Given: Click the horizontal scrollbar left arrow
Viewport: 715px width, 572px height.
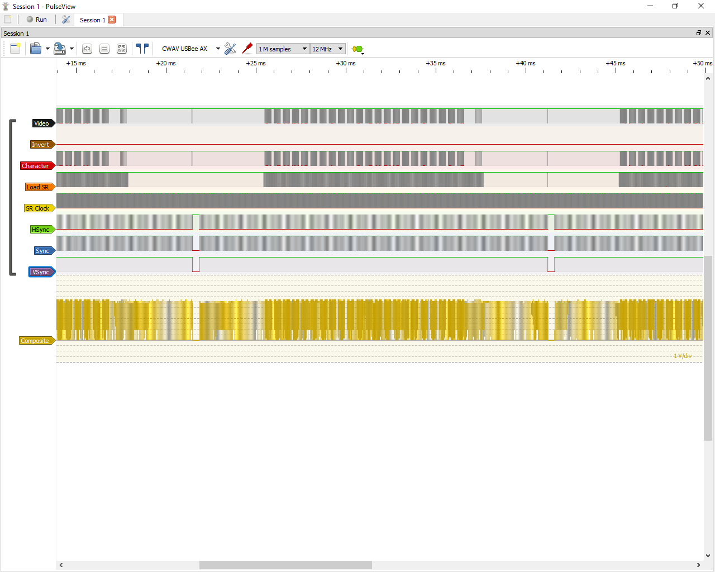Looking at the screenshot, I should click(61, 565).
